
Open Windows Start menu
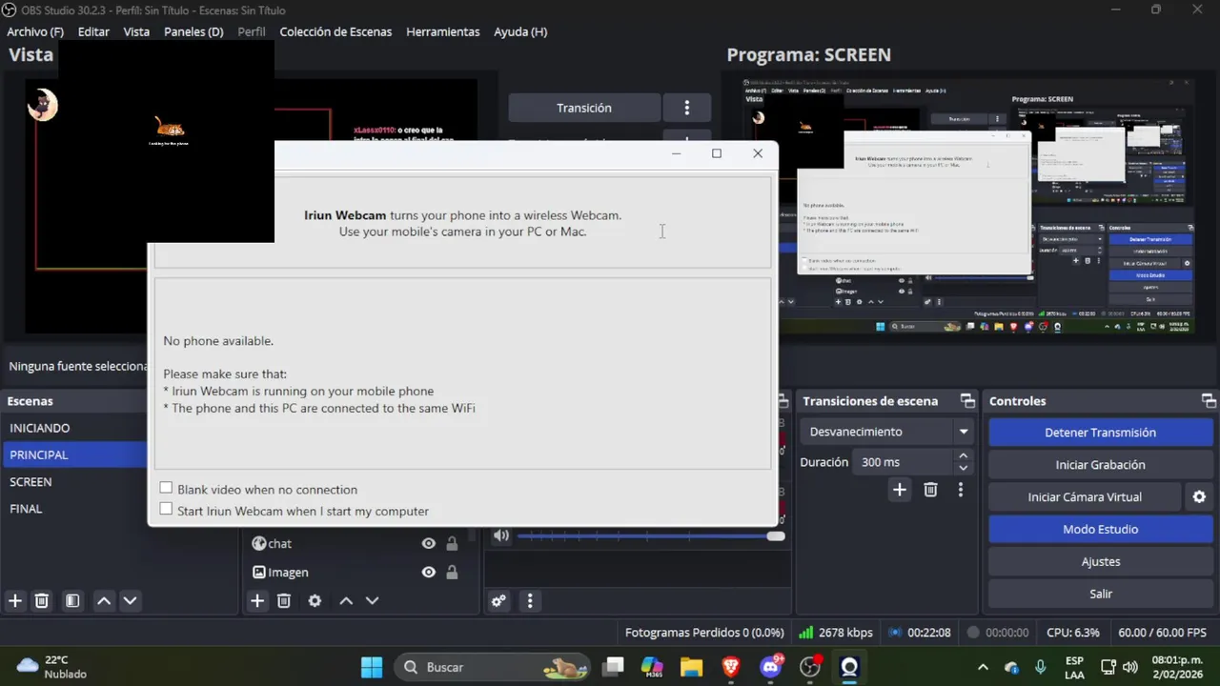(x=372, y=667)
